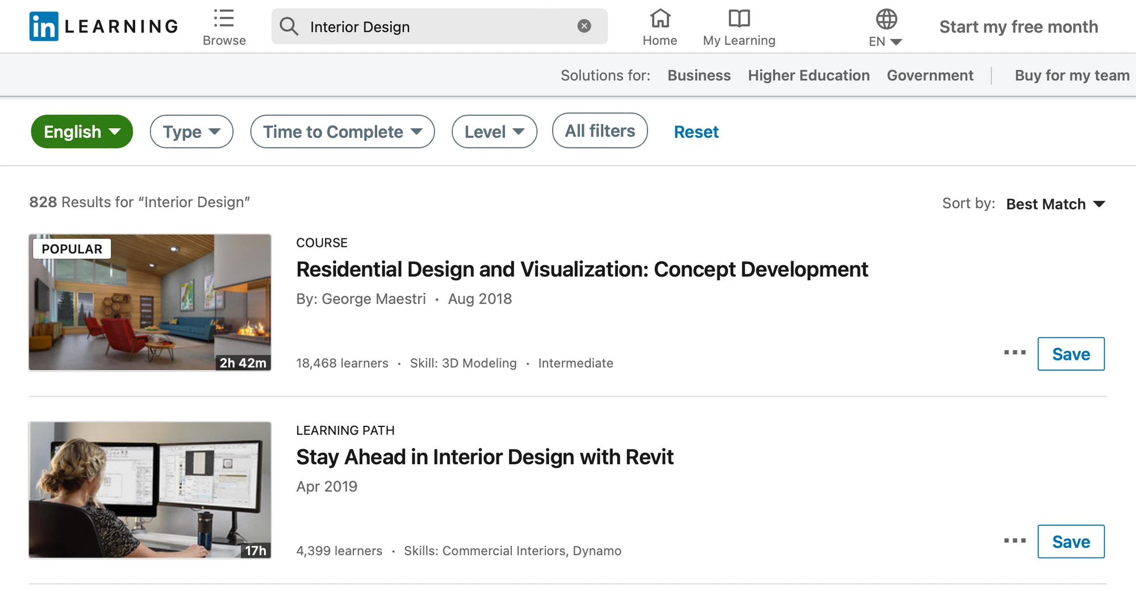Change the Best Match sort order
This screenshot has width=1136, height=591.
point(1055,204)
